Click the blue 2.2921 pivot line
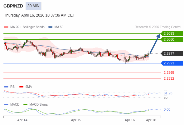Image resolution: width=184 pixels, height=125 pixels. pyautogui.click(x=82, y=63)
